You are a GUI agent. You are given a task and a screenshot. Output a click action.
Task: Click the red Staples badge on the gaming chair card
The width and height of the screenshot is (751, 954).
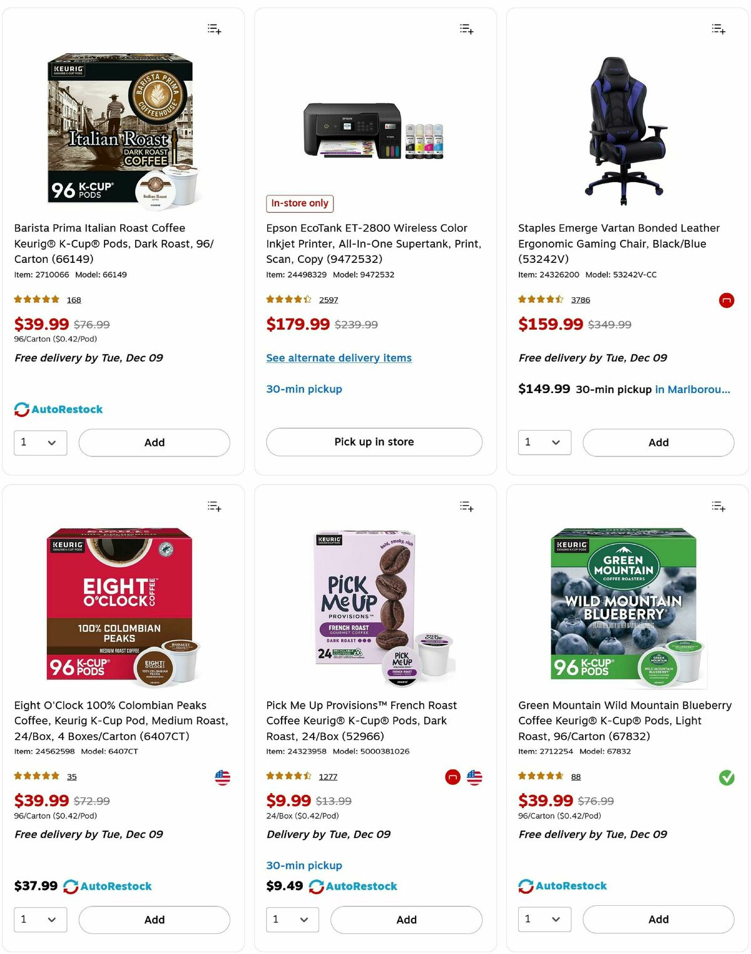[x=727, y=300]
